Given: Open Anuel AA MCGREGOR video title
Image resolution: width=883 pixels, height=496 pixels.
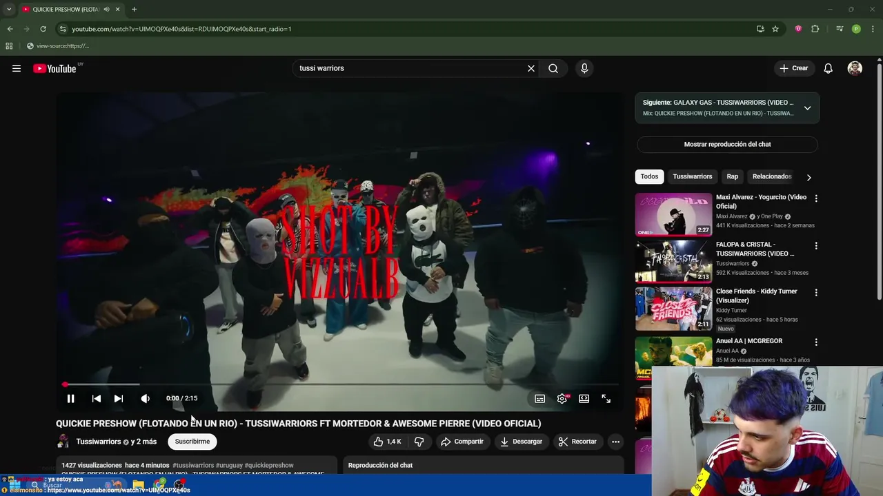Looking at the screenshot, I should coord(749,341).
